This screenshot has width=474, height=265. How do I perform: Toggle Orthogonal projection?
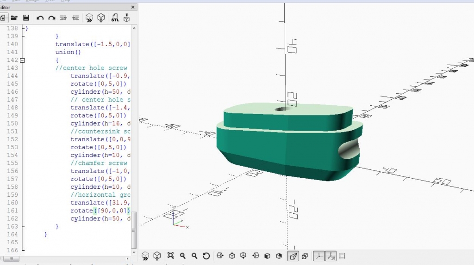tap(305, 256)
